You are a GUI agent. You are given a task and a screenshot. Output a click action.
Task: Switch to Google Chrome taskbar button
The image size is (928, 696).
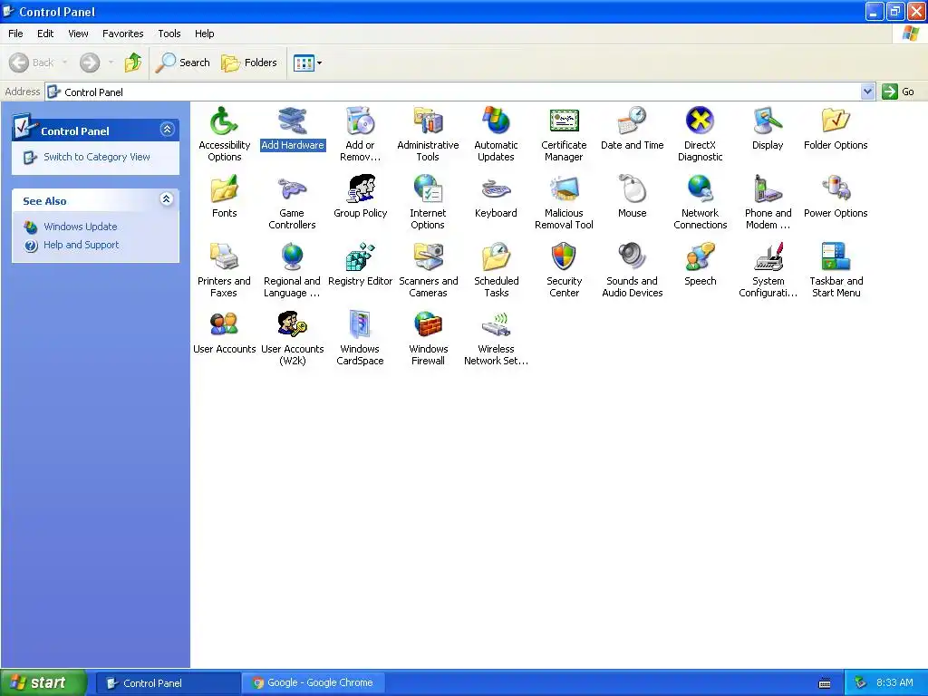pos(314,683)
